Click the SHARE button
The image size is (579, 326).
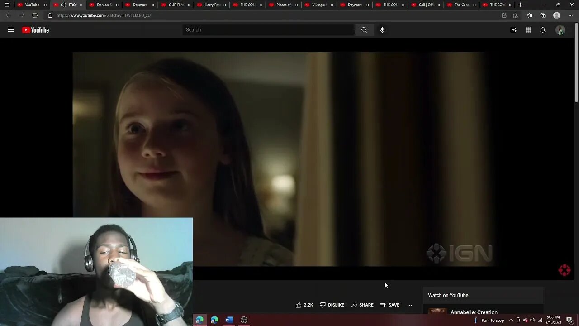click(x=362, y=305)
